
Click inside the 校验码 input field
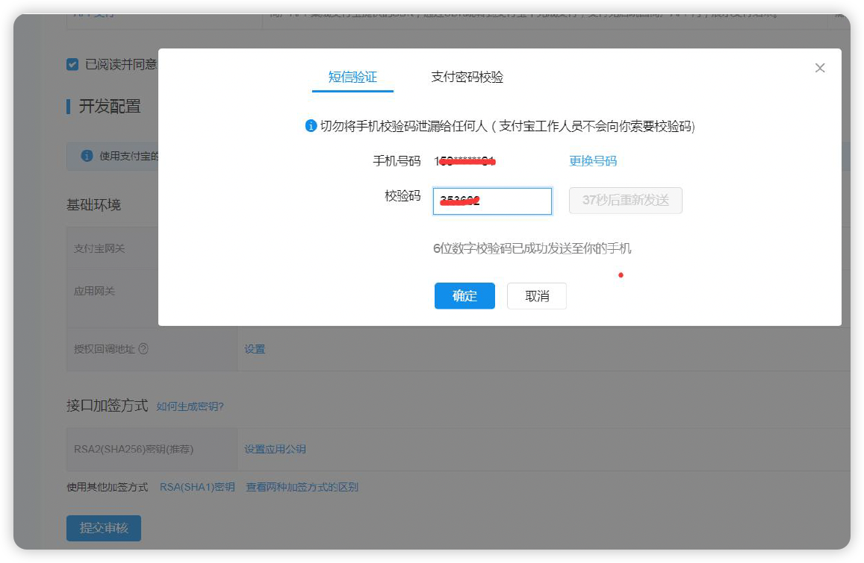point(492,201)
